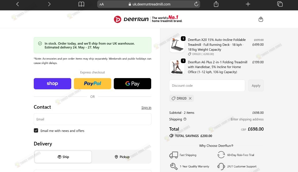This screenshot has width=298, height=172.
Task: Select the Subtotal · 2 items label
Action: [x=182, y=113]
